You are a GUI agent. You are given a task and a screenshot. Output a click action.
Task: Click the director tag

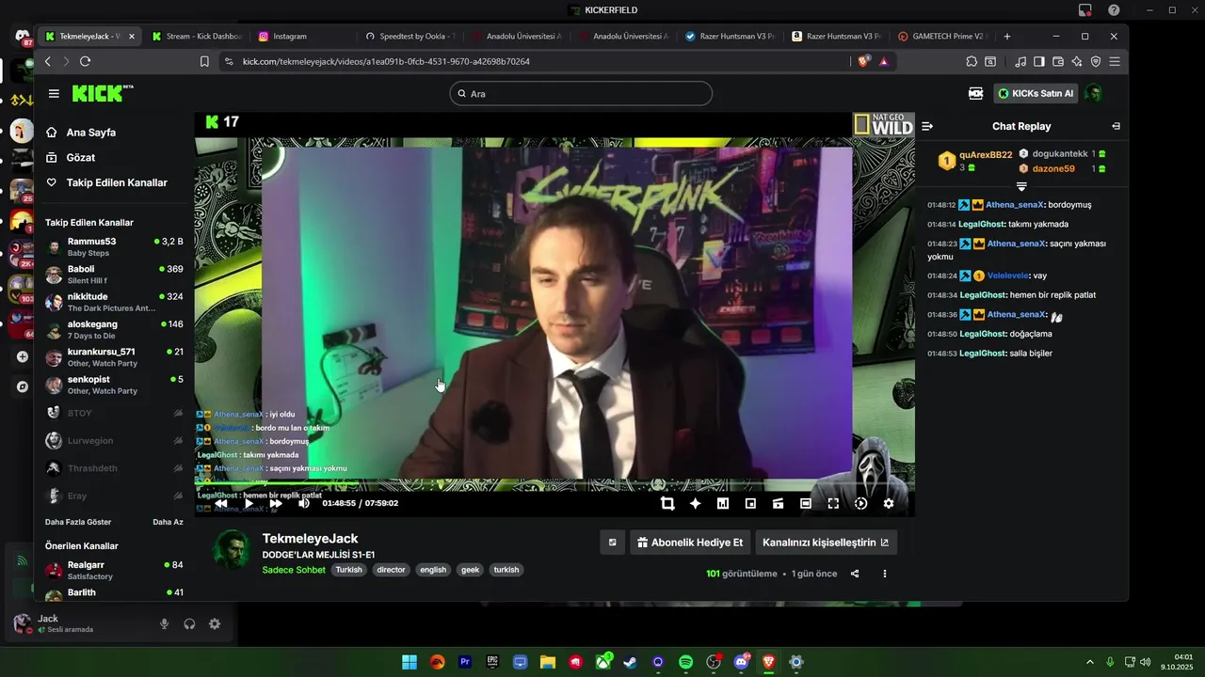click(x=391, y=570)
